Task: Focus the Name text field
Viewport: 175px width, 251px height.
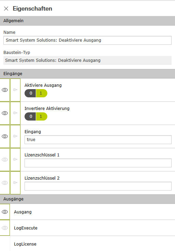Action: pyautogui.click(x=87, y=40)
